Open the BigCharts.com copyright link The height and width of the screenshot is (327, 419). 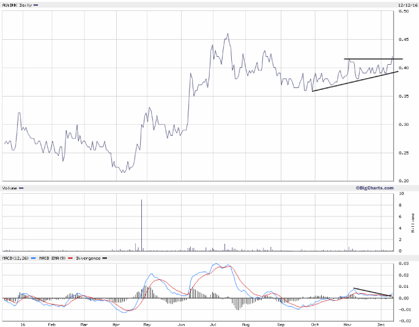[374, 188]
